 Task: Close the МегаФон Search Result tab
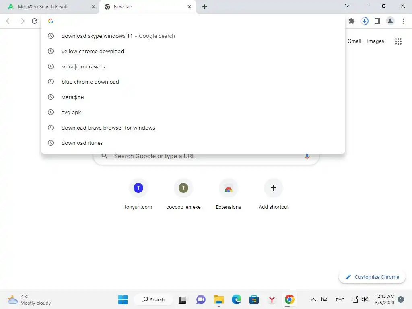click(93, 7)
